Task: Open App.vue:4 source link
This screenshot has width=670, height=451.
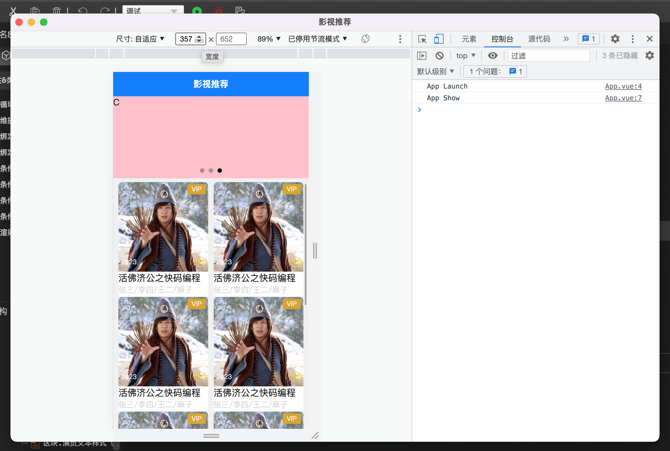Action: [623, 86]
